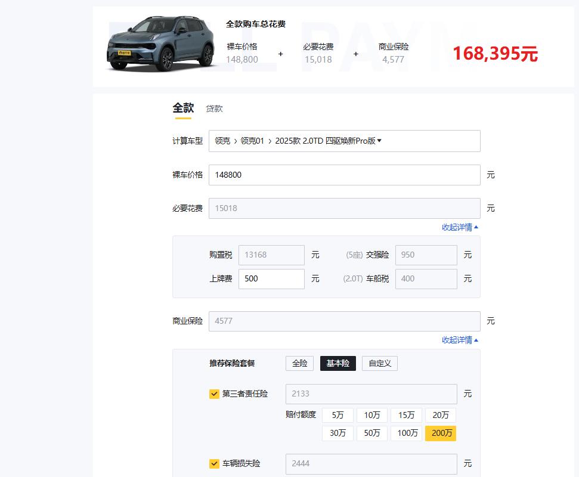Click the 交强险 field showing 950

tap(426, 255)
